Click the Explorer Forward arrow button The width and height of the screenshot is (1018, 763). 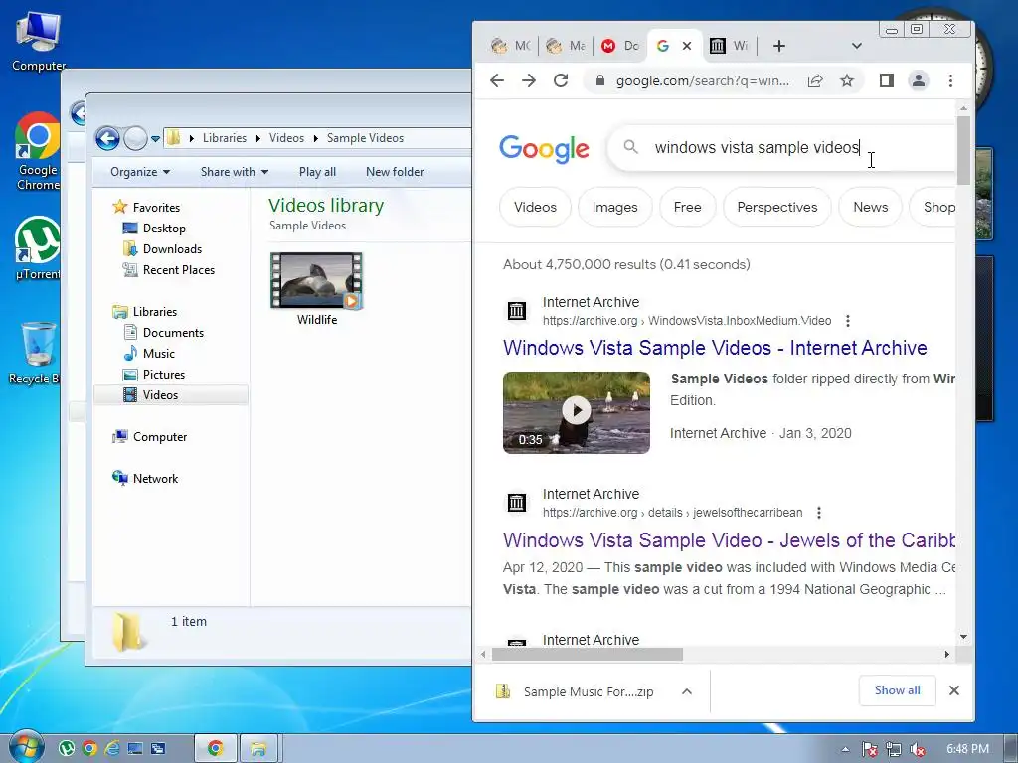click(135, 138)
